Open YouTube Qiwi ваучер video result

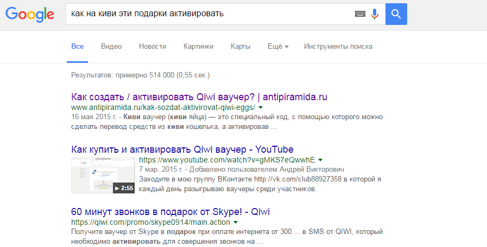(182, 149)
